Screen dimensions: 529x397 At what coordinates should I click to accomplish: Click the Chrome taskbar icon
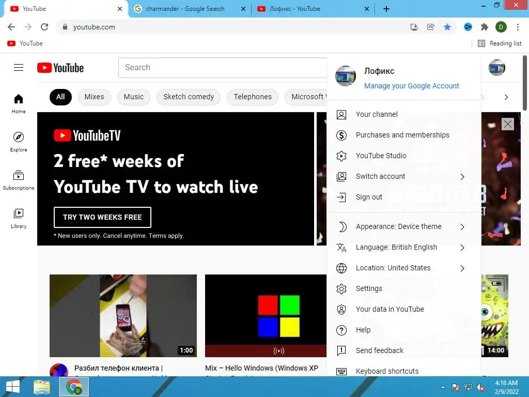74,387
